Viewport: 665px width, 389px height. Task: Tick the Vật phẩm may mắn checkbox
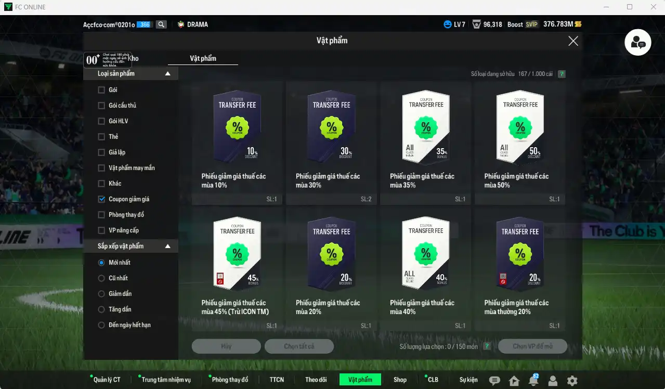click(x=101, y=168)
